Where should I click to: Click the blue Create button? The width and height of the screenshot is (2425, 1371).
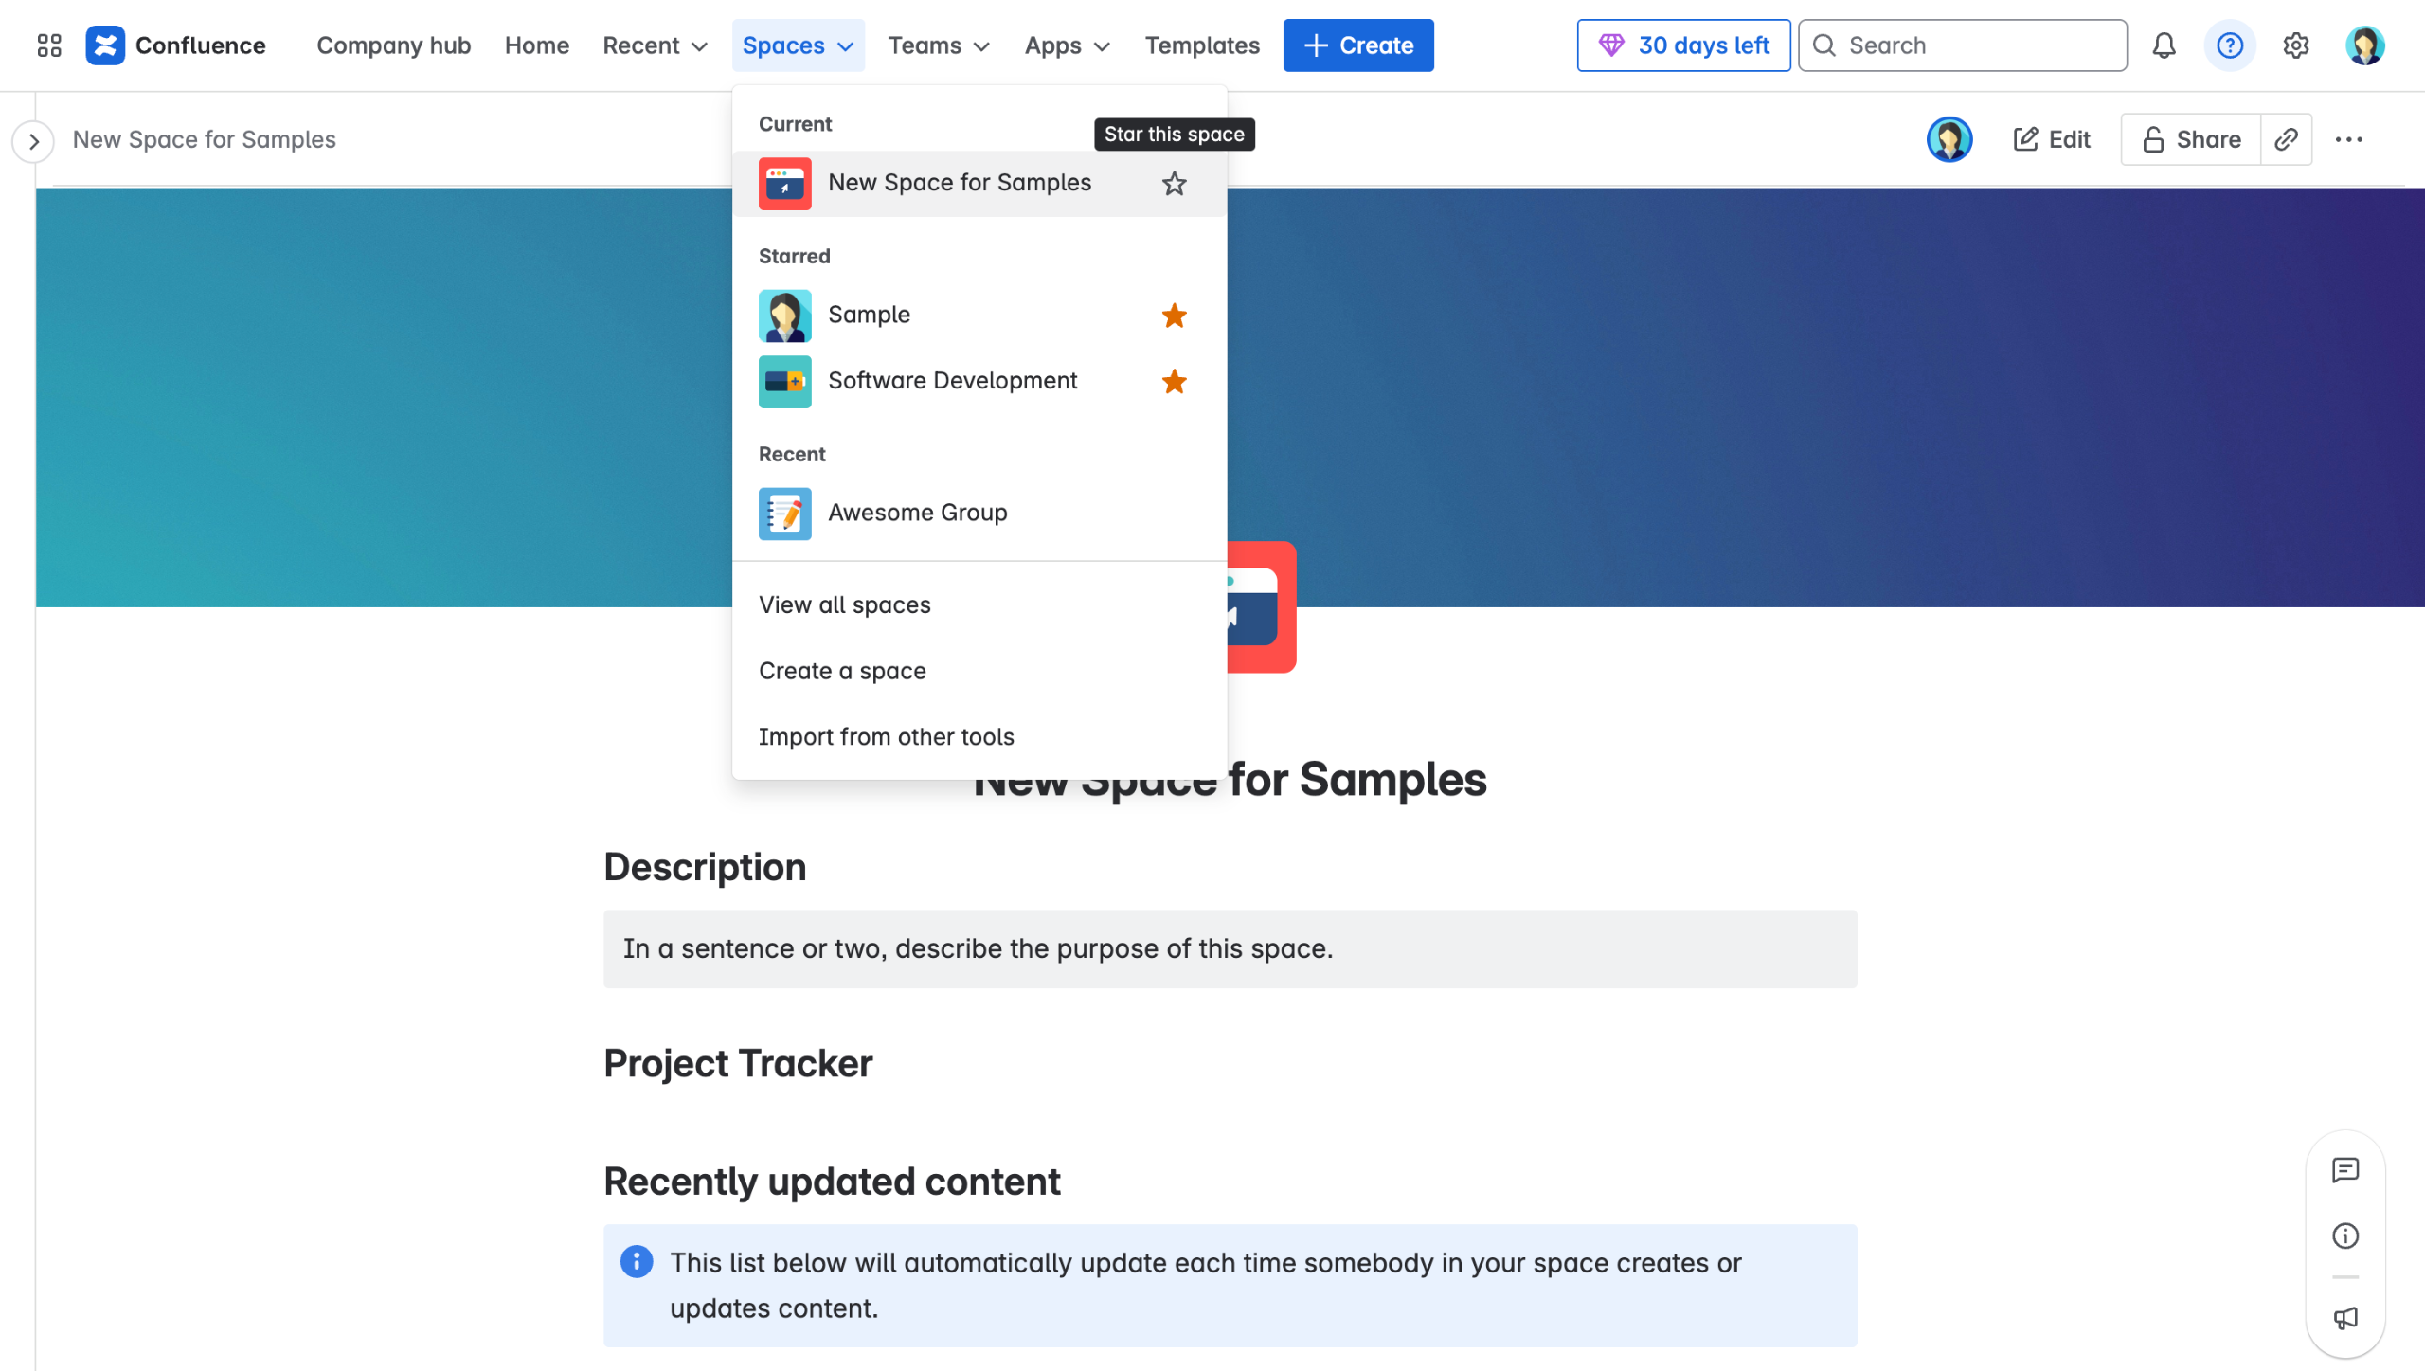coord(1357,45)
